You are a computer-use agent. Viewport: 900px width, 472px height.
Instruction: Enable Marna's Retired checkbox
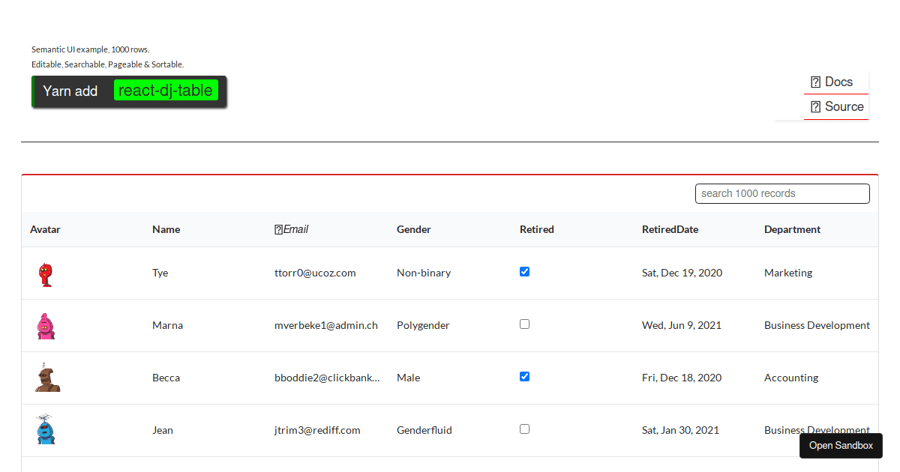click(524, 324)
